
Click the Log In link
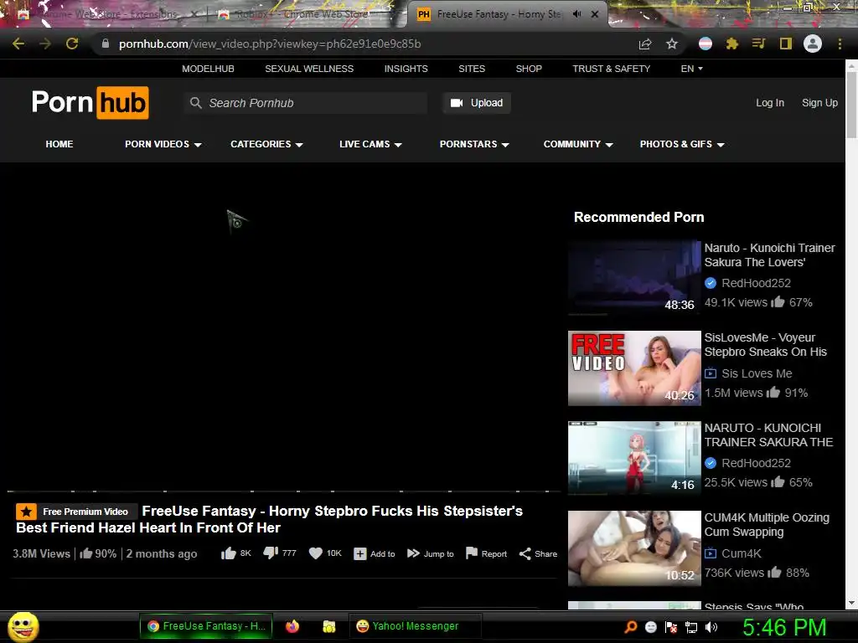pyautogui.click(x=770, y=103)
